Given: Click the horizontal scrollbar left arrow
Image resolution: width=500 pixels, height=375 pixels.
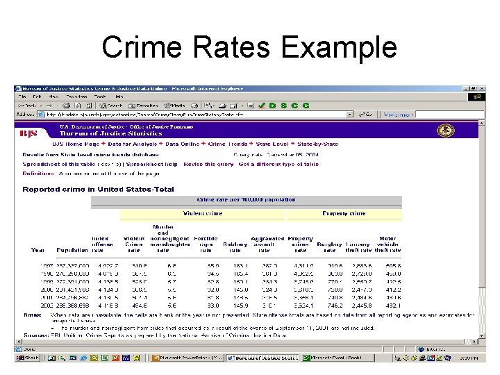Looking at the screenshot, I should click(x=18, y=342).
